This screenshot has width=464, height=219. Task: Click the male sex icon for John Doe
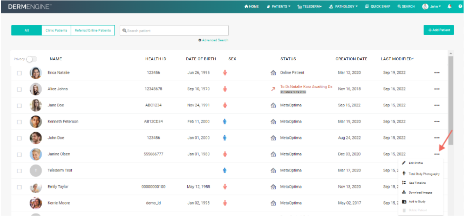click(224, 138)
